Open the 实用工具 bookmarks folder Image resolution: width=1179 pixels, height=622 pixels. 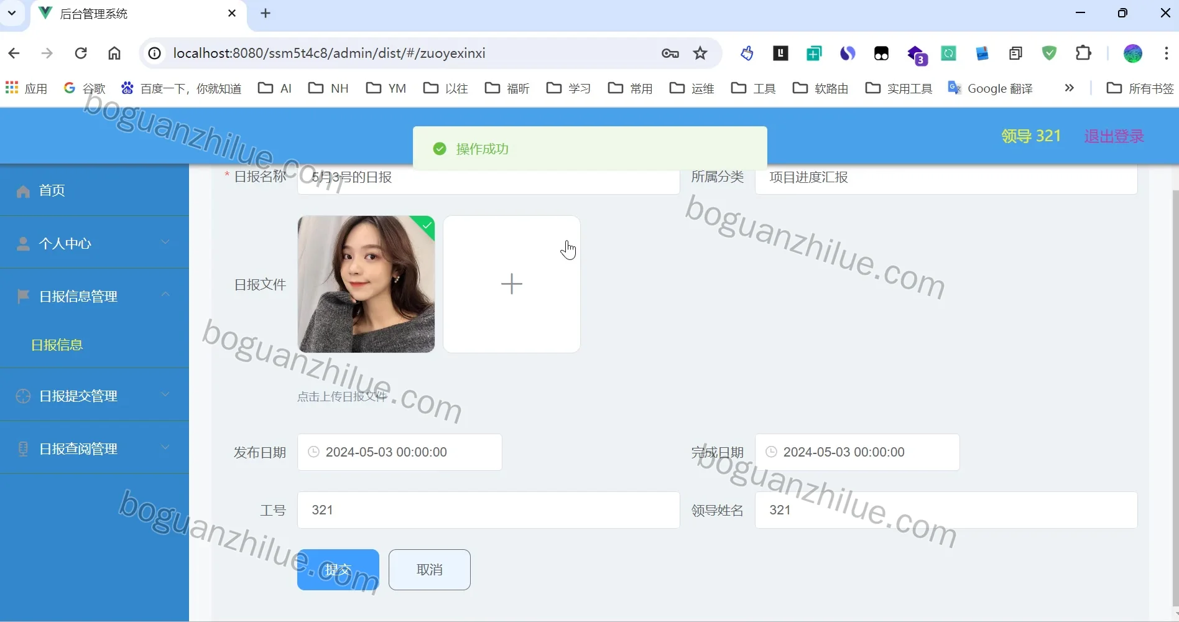(899, 88)
